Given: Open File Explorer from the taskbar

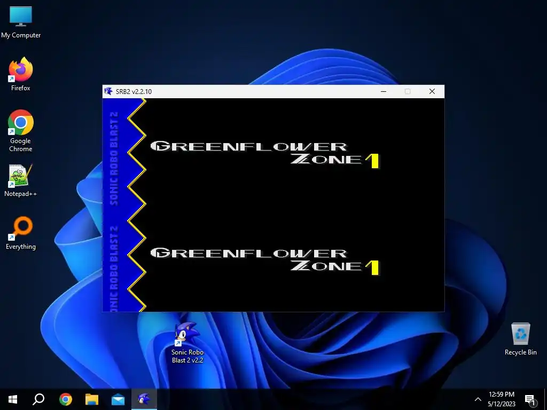Looking at the screenshot, I should [x=92, y=399].
